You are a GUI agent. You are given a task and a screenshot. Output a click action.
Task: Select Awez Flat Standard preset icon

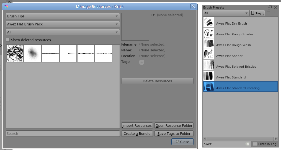[x=208, y=76]
